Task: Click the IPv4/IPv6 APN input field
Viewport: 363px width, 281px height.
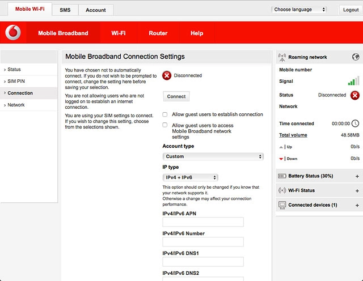Action: click(x=203, y=222)
